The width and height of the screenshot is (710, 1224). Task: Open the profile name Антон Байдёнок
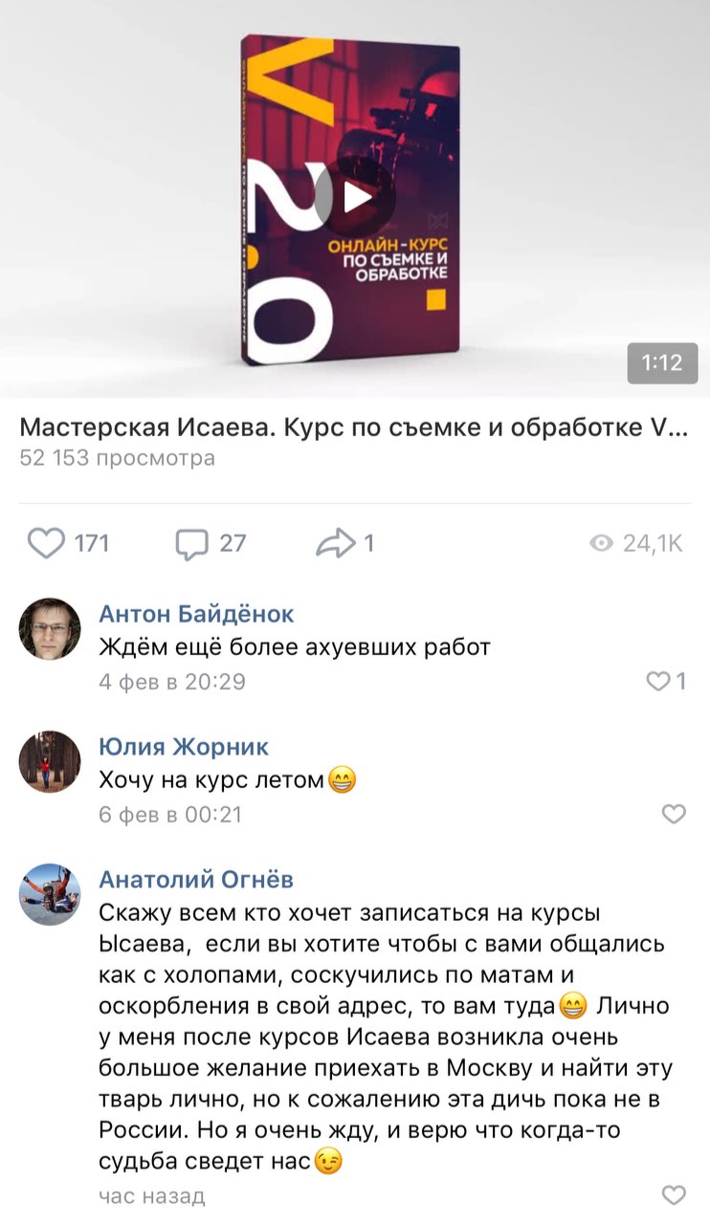point(197,614)
